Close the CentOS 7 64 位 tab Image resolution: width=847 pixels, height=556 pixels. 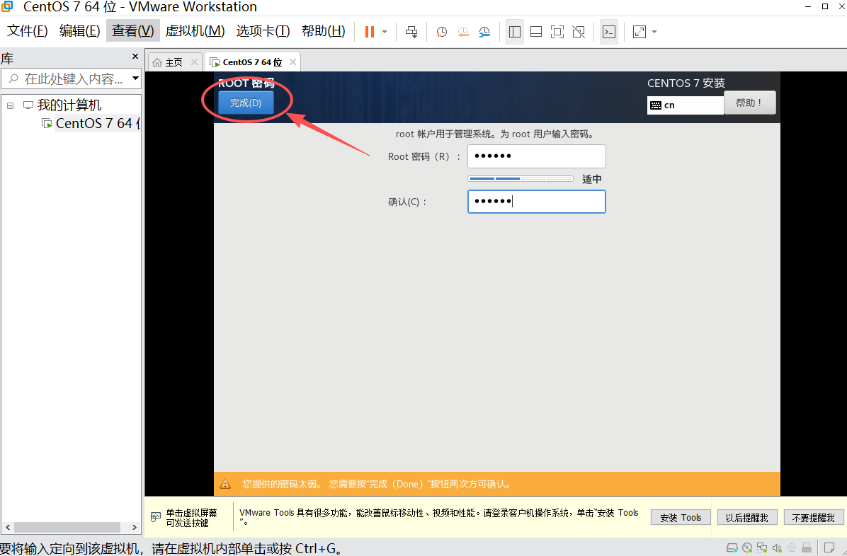292,62
